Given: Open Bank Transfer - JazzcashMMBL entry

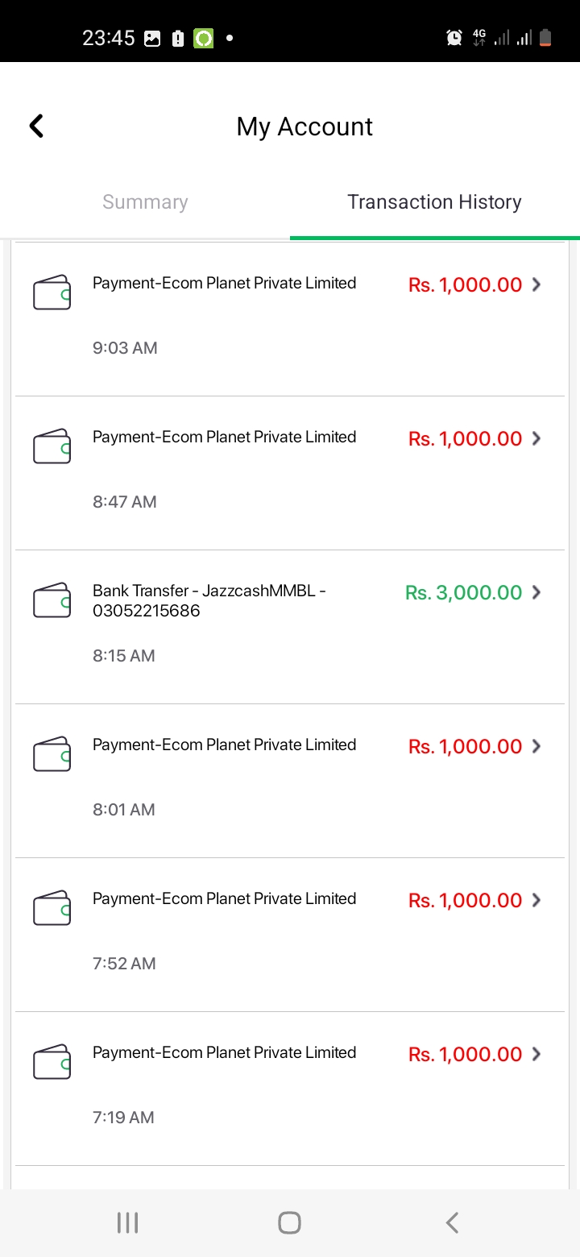Looking at the screenshot, I should point(290,627).
